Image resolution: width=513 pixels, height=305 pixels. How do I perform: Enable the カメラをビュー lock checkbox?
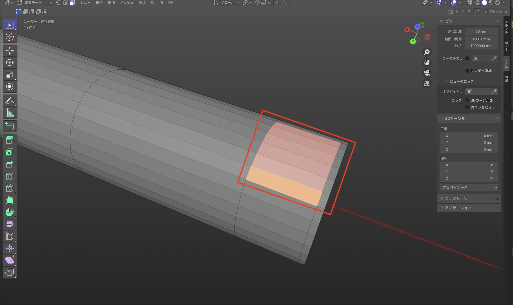467,107
